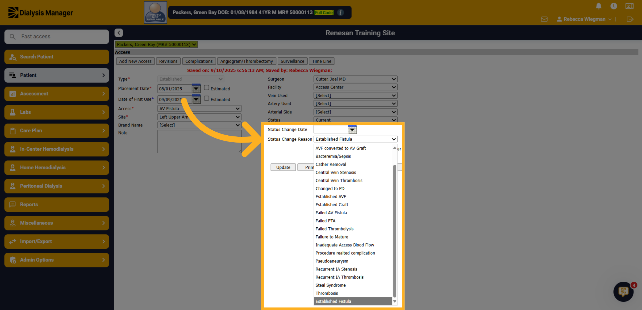The image size is (642, 310).
Task: Check Estimated for Date of First Use
Action: (207, 98)
